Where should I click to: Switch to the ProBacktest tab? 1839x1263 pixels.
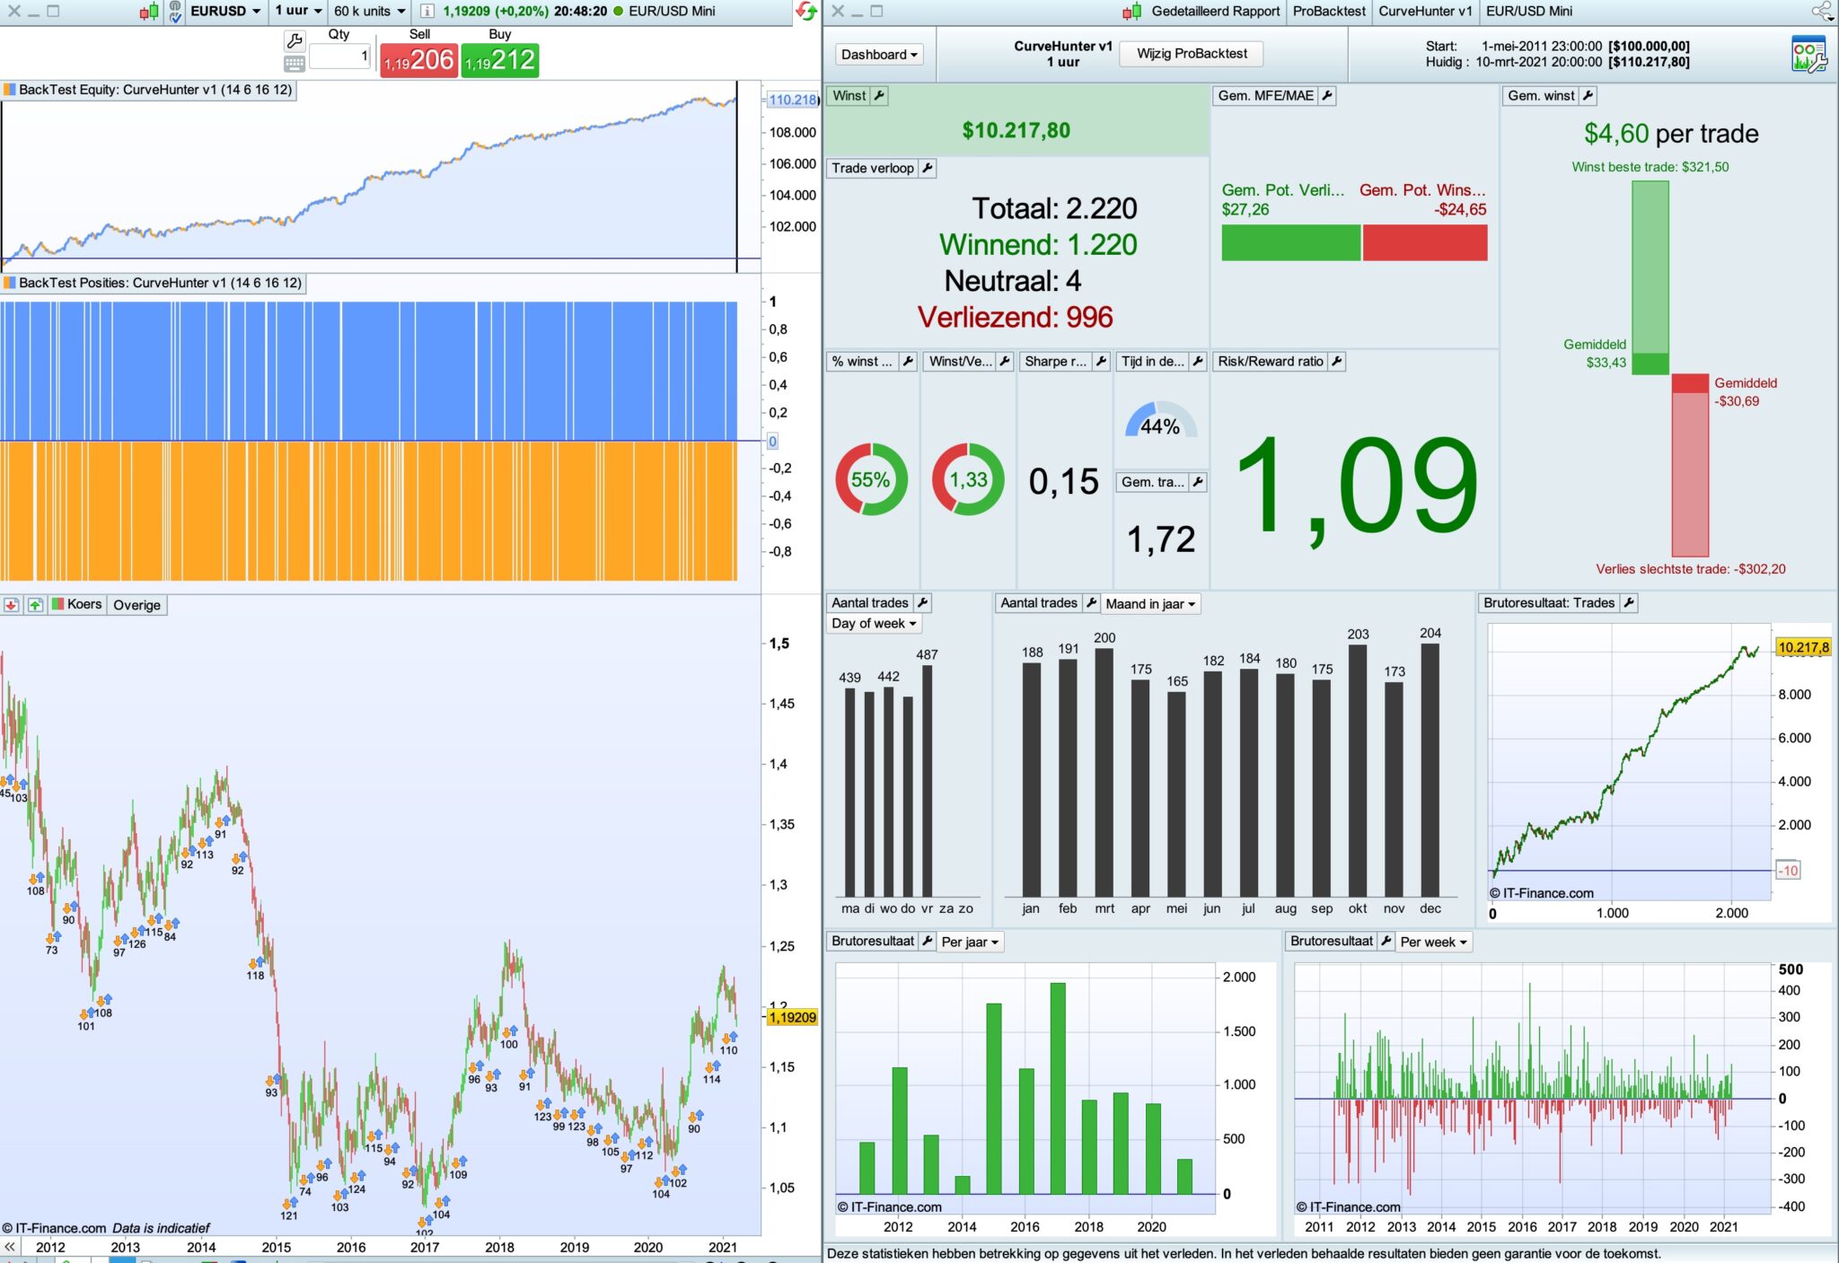click(x=1328, y=12)
